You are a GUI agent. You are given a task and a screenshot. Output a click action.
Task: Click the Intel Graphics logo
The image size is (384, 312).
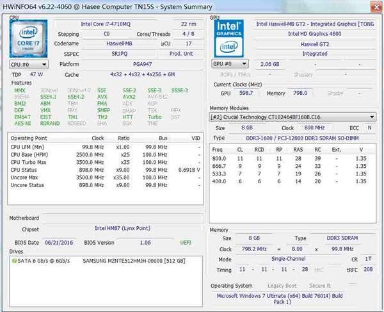coord(230,37)
